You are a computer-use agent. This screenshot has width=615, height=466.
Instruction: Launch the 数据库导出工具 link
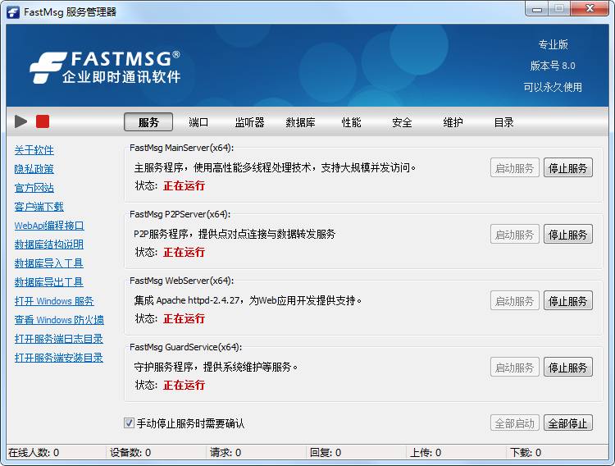click(x=49, y=282)
